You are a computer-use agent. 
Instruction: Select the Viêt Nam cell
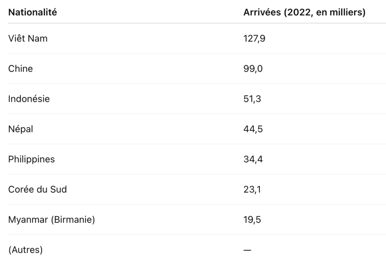[x=28, y=38]
